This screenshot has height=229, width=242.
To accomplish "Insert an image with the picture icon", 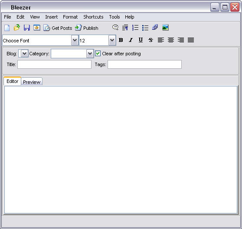I will (165, 28).
